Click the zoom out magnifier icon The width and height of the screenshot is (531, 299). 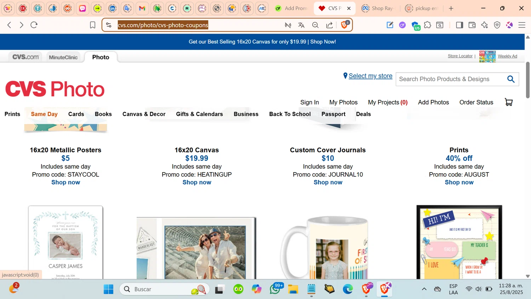(x=315, y=25)
